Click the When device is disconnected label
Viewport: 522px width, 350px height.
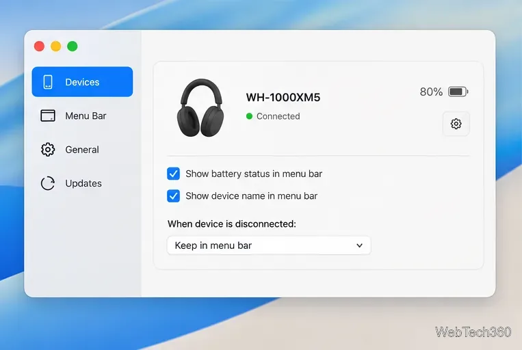tap(232, 224)
